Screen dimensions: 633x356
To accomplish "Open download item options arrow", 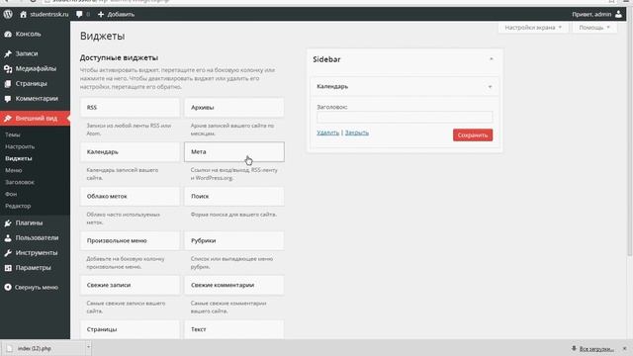I will (88, 347).
